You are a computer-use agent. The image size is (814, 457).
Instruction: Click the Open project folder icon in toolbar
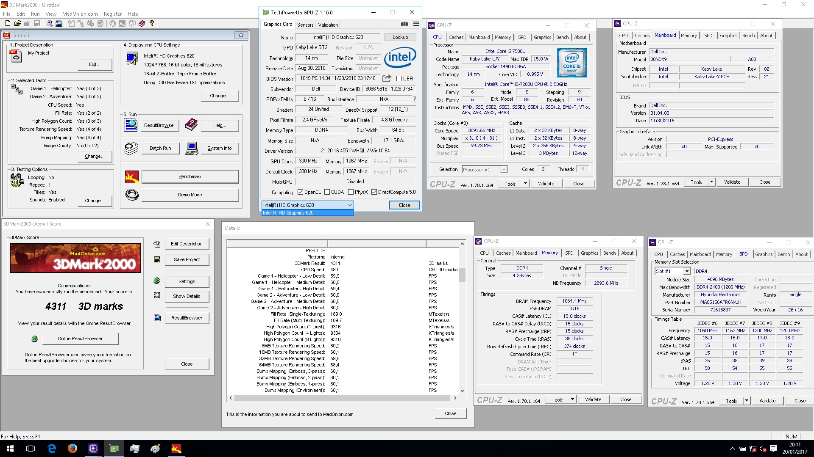(17, 23)
